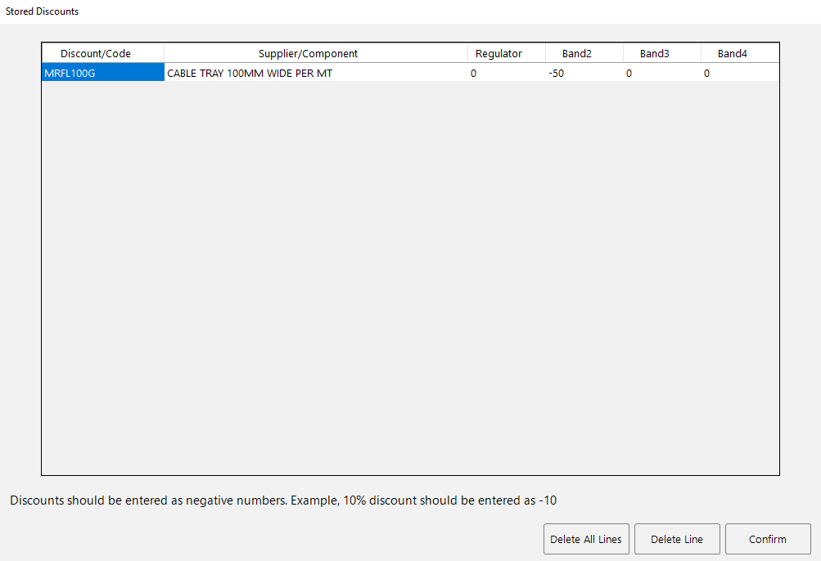
Task: Click the Delete Line button
Action: (x=677, y=539)
